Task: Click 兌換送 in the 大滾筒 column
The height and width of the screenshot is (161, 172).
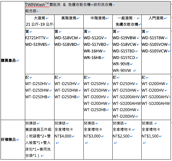Action: (31, 123)
